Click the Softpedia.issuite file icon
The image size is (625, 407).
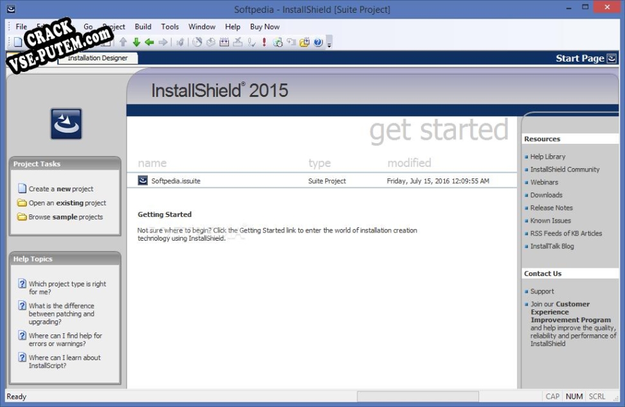tap(143, 181)
